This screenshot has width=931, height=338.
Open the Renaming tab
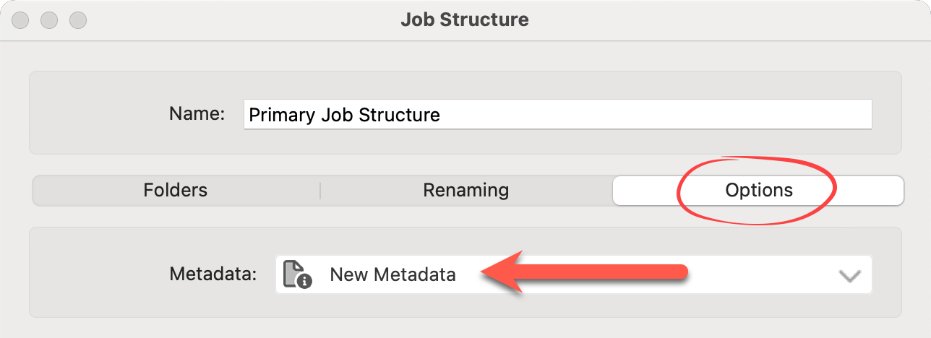[x=465, y=191]
